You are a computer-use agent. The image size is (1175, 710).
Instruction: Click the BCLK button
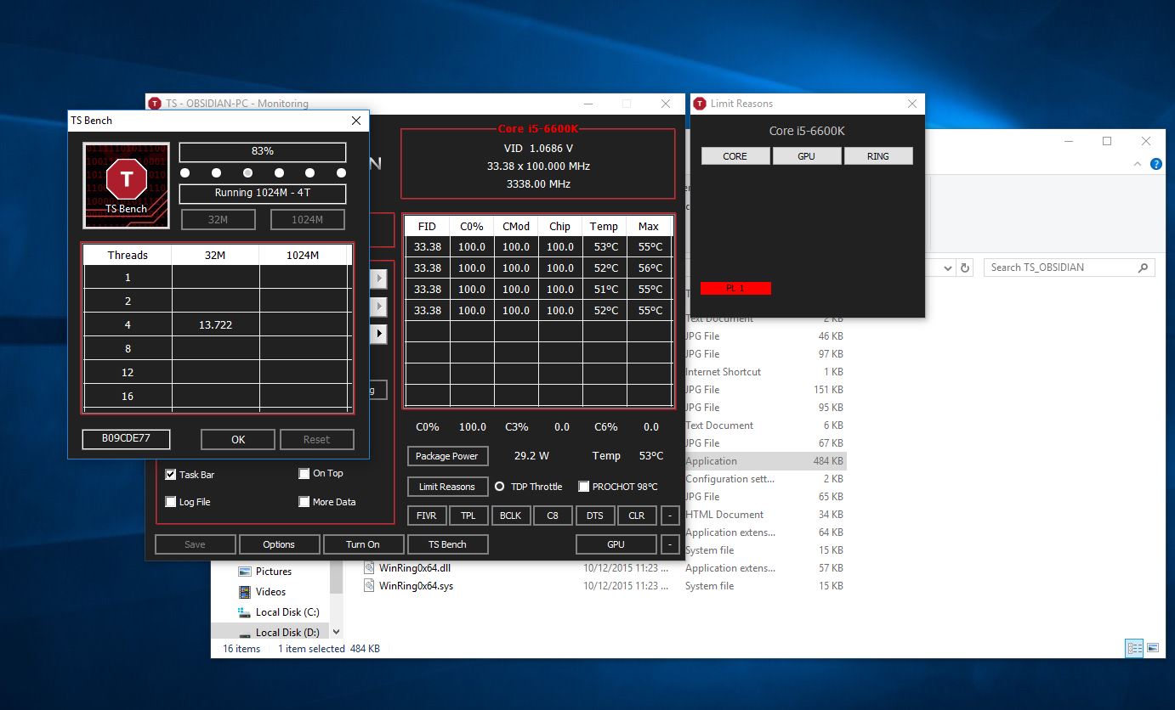(x=511, y=516)
